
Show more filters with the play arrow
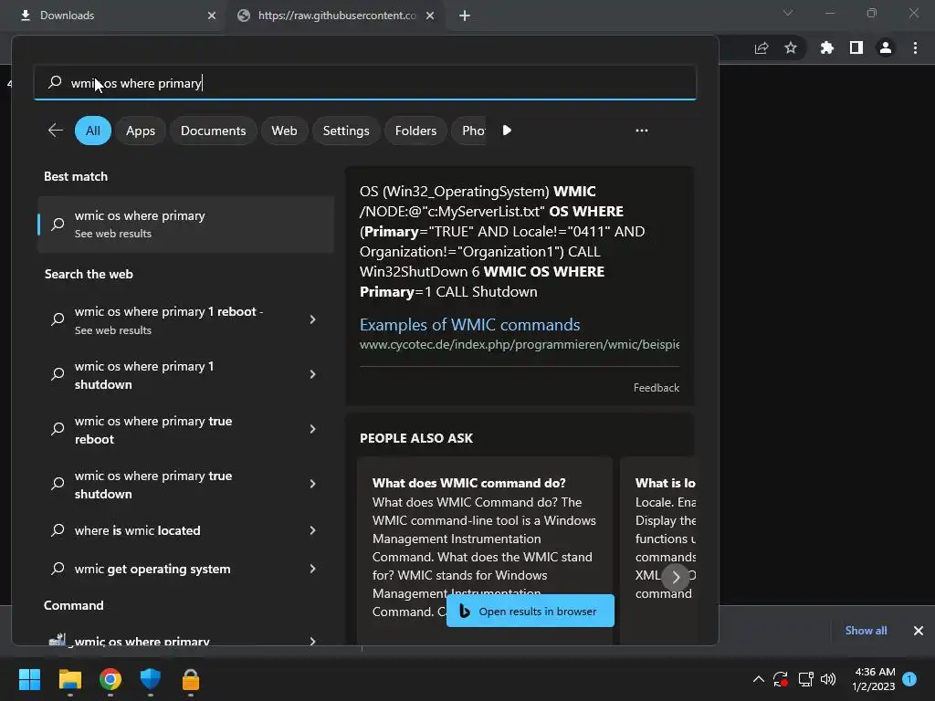click(507, 130)
